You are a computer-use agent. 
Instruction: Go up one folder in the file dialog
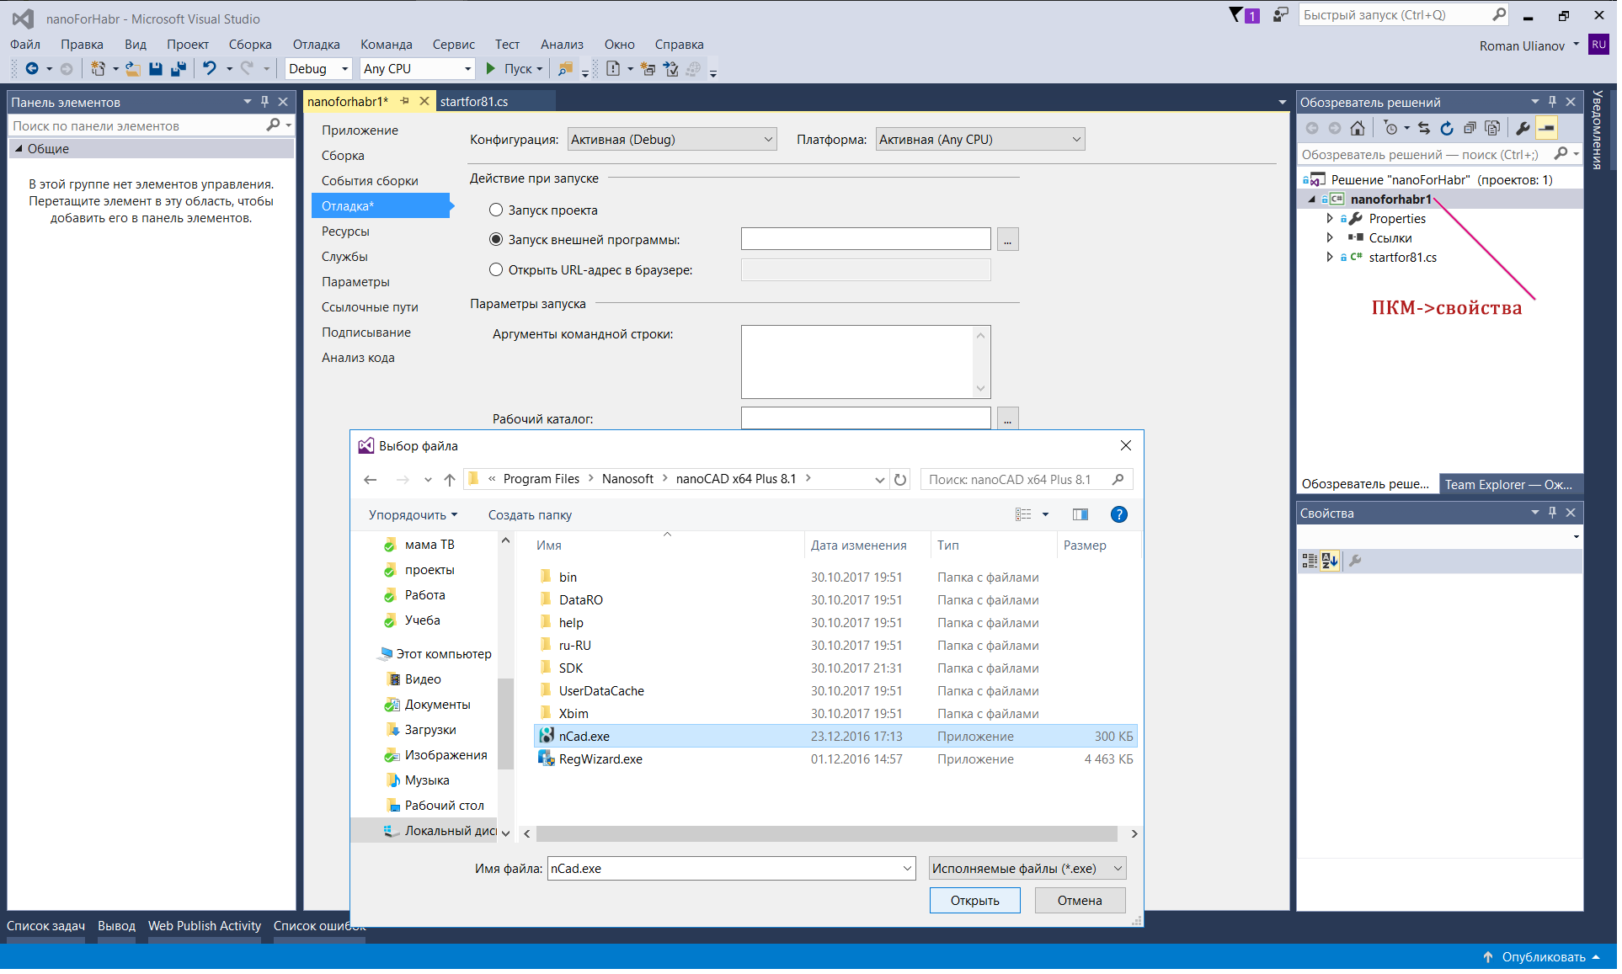click(450, 480)
